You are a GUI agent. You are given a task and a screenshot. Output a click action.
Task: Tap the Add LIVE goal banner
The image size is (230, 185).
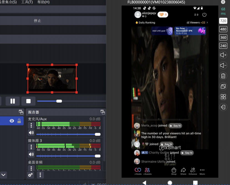pos(162,31)
